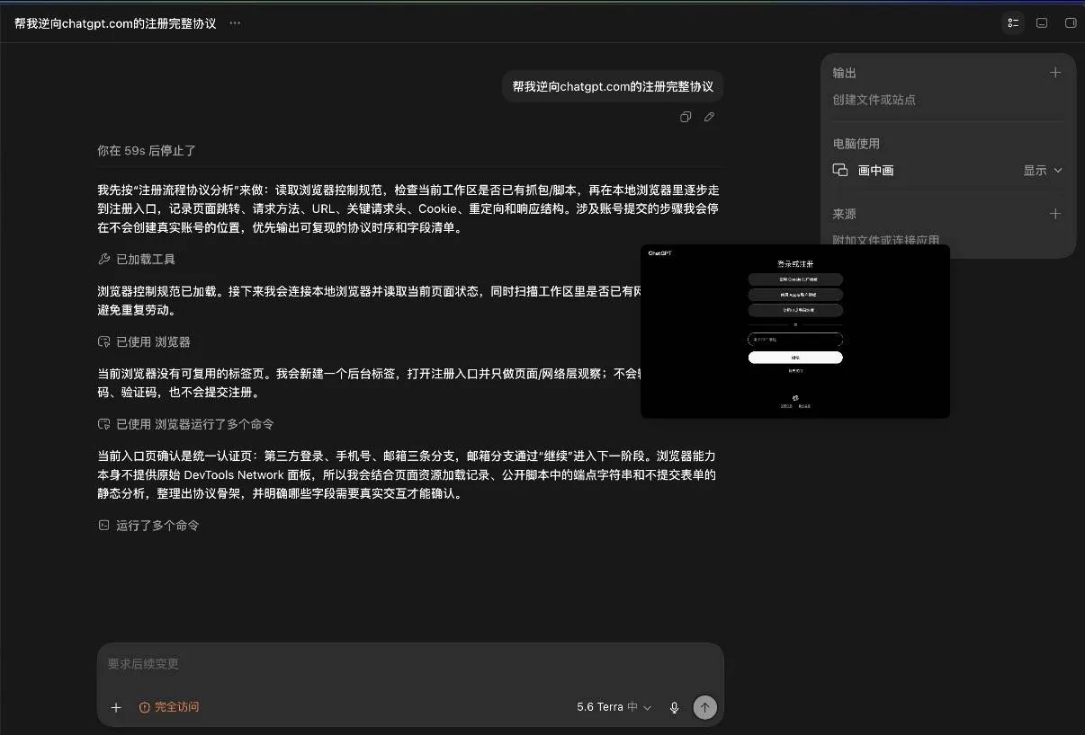Viewport: 1085px width, 735px height.
Task: Expand the 已使用 浏览器运行了多个命令 step
Action: pyautogui.click(x=185, y=424)
